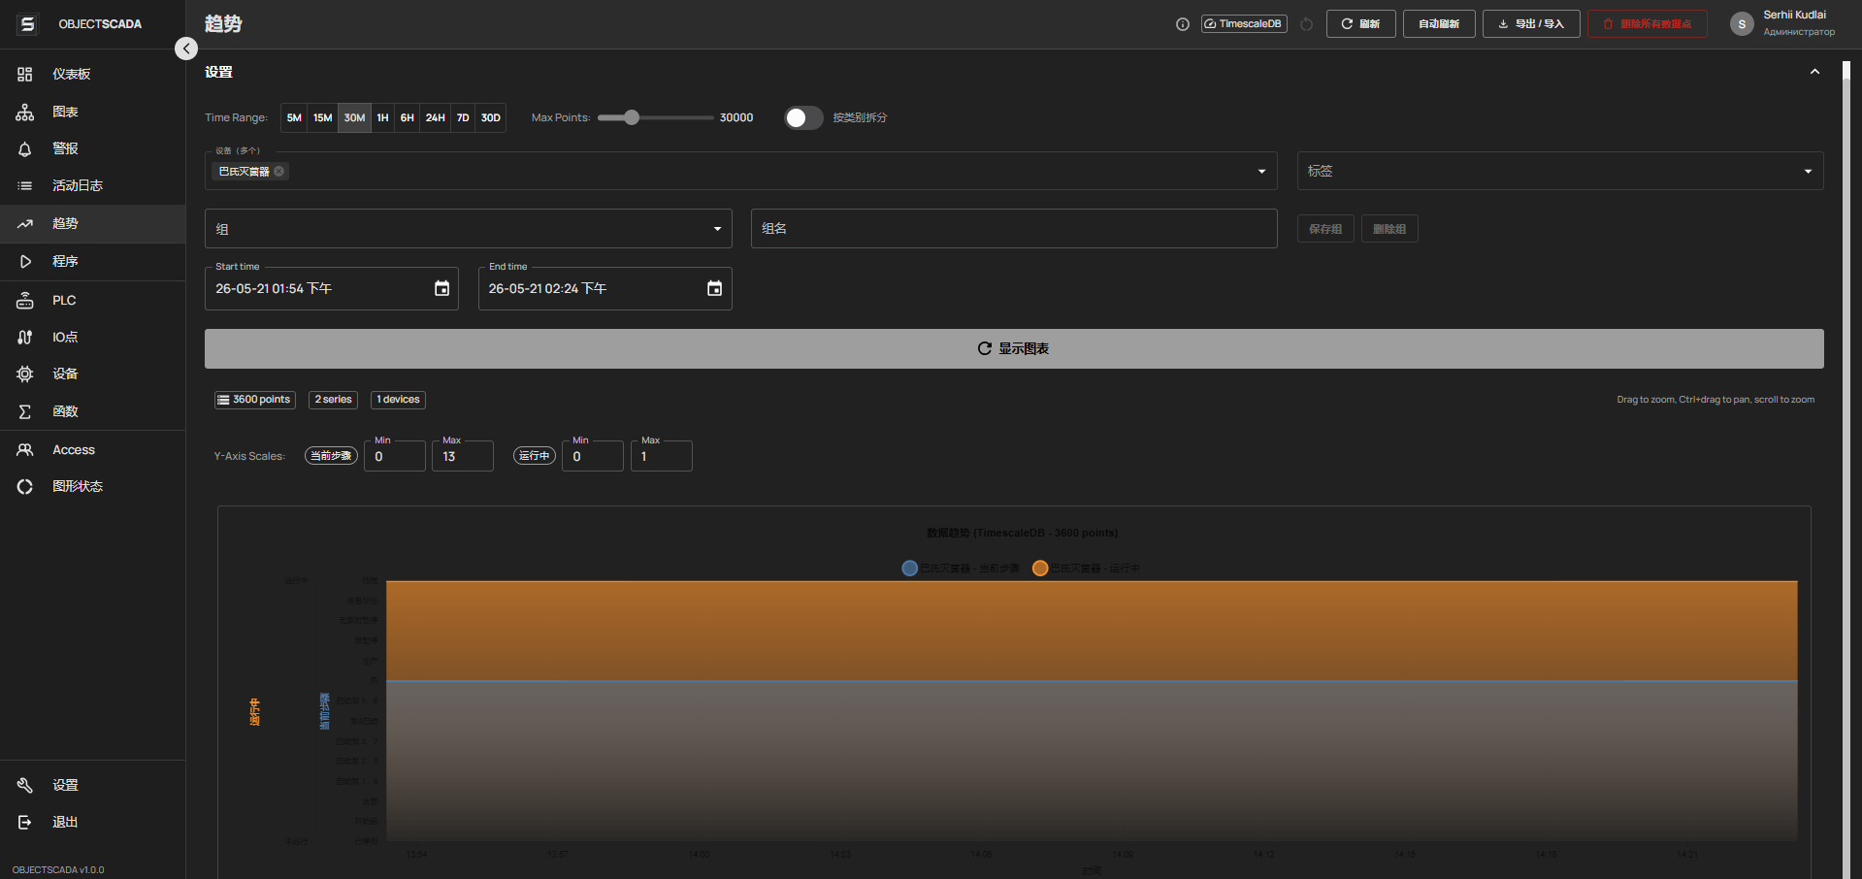Open the End time calendar picker icon

714,288
